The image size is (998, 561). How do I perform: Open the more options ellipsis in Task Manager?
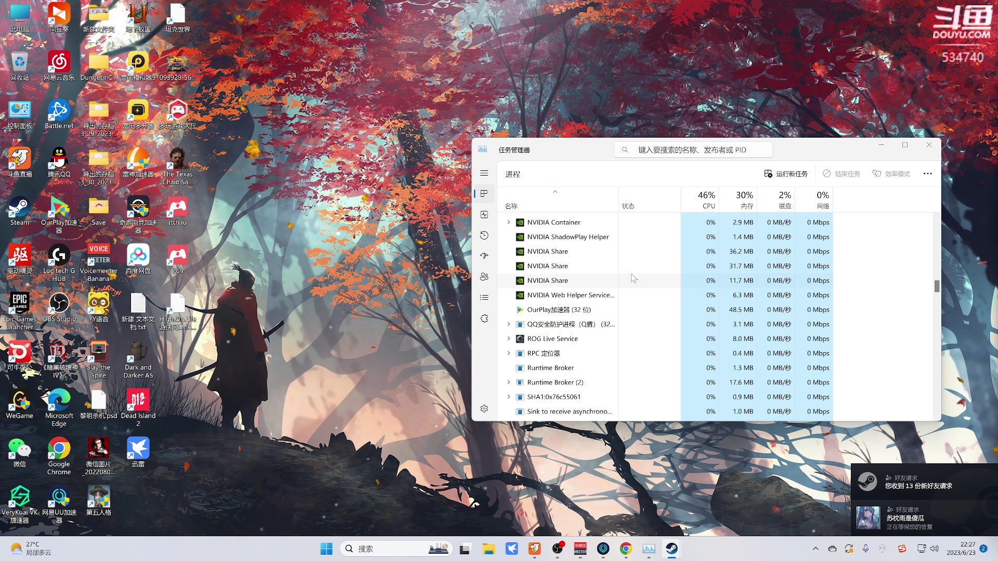tap(928, 174)
